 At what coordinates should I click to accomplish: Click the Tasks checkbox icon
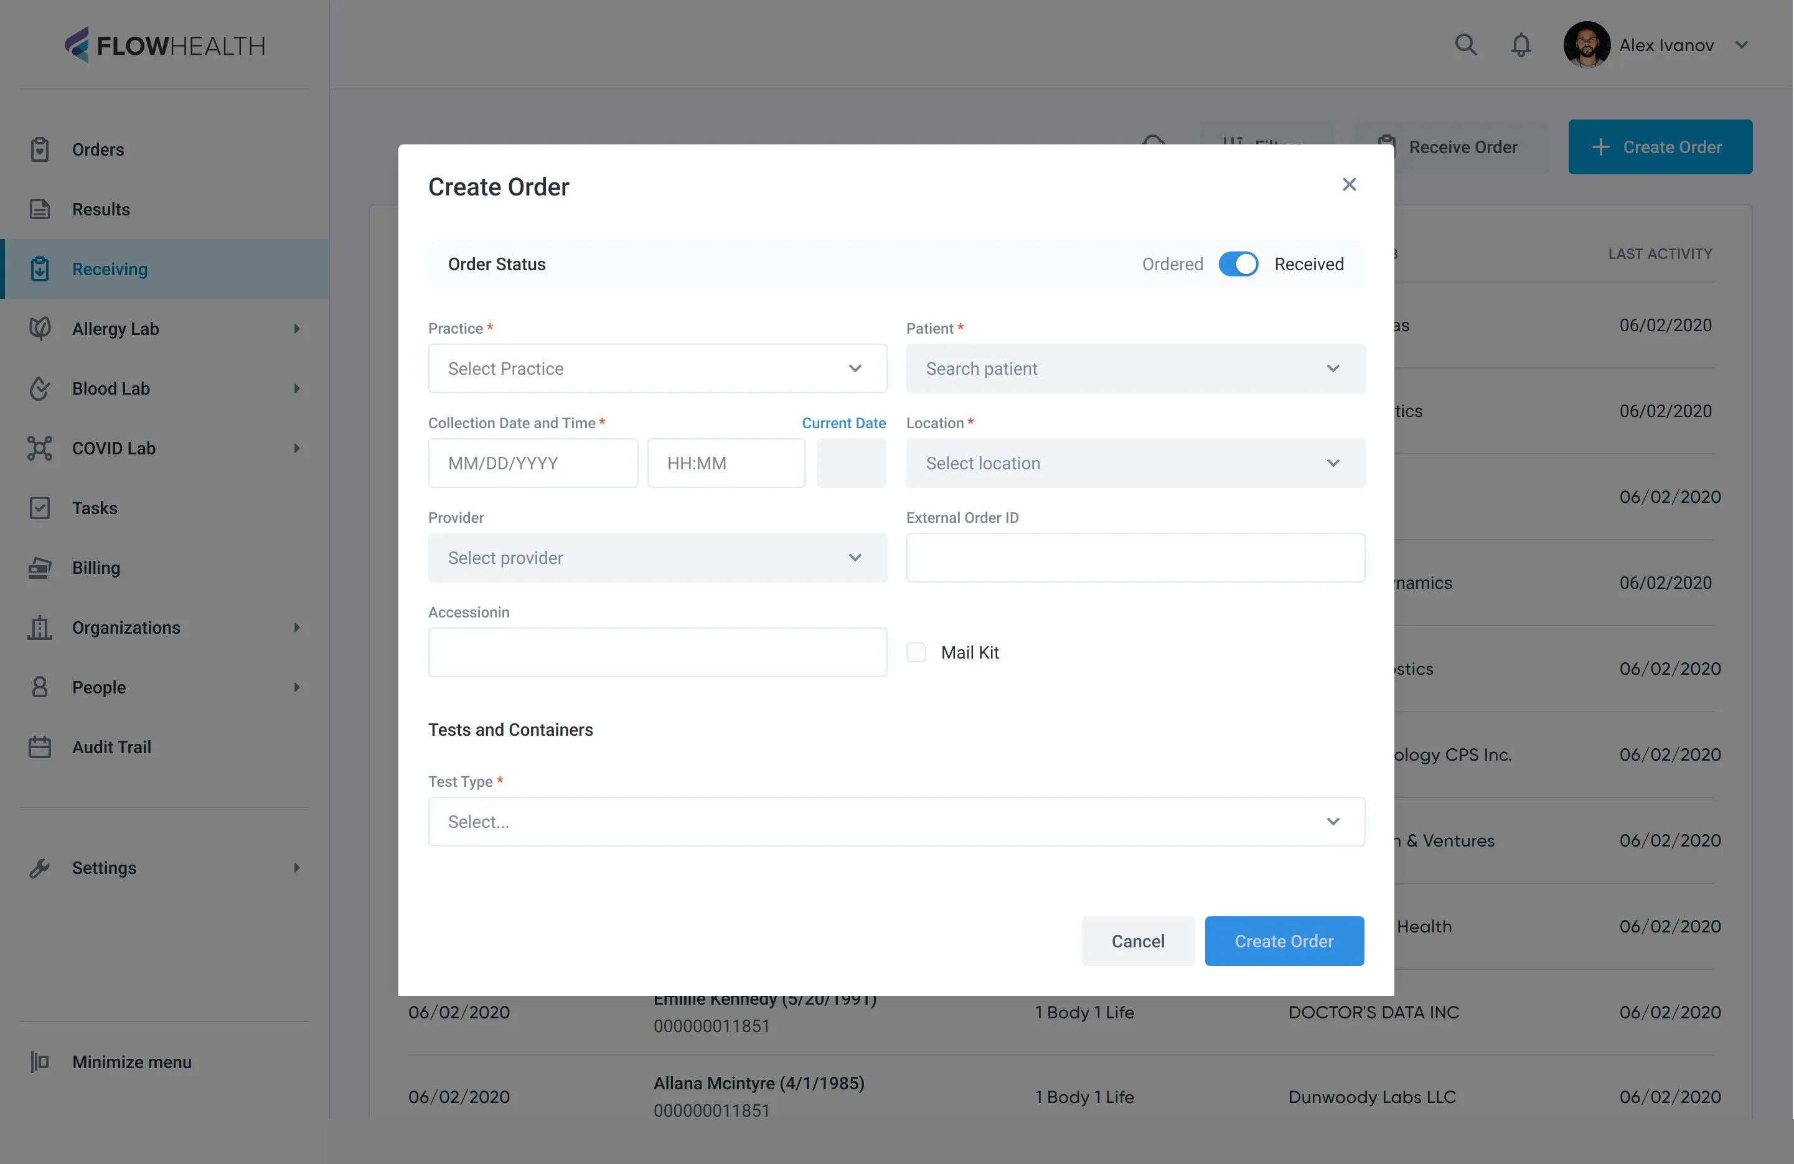click(x=40, y=507)
